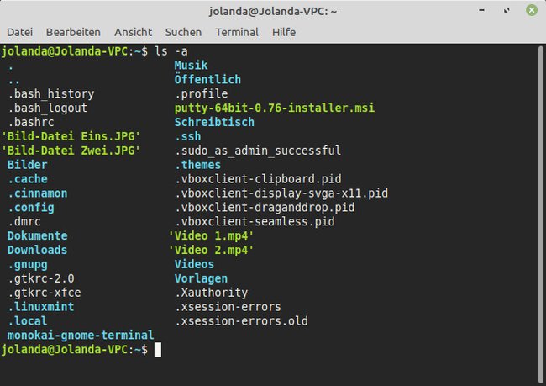Click the .bashrc entry
This screenshot has width=546, height=386.
tap(31, 123)
